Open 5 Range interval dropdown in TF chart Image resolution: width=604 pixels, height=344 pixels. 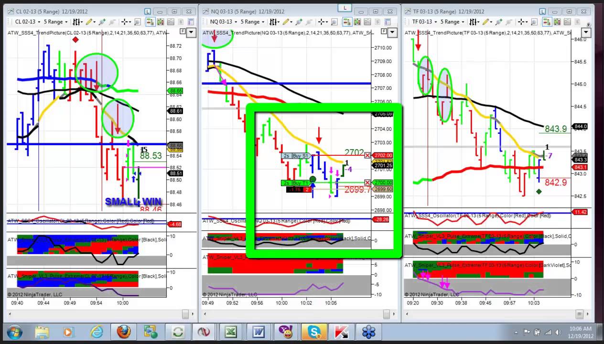tap(452, 21)
